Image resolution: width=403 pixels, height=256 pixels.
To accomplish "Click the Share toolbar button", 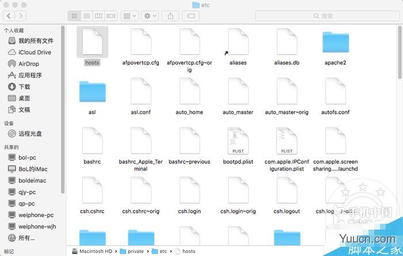I will [170, 16].
